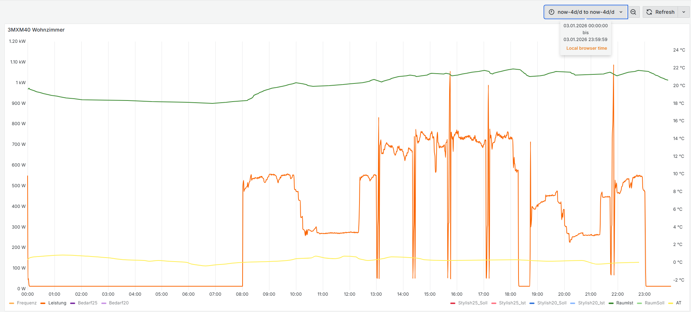
Task: Toggle Stylish20_Ist legend entry
Action: pos(591,303)
